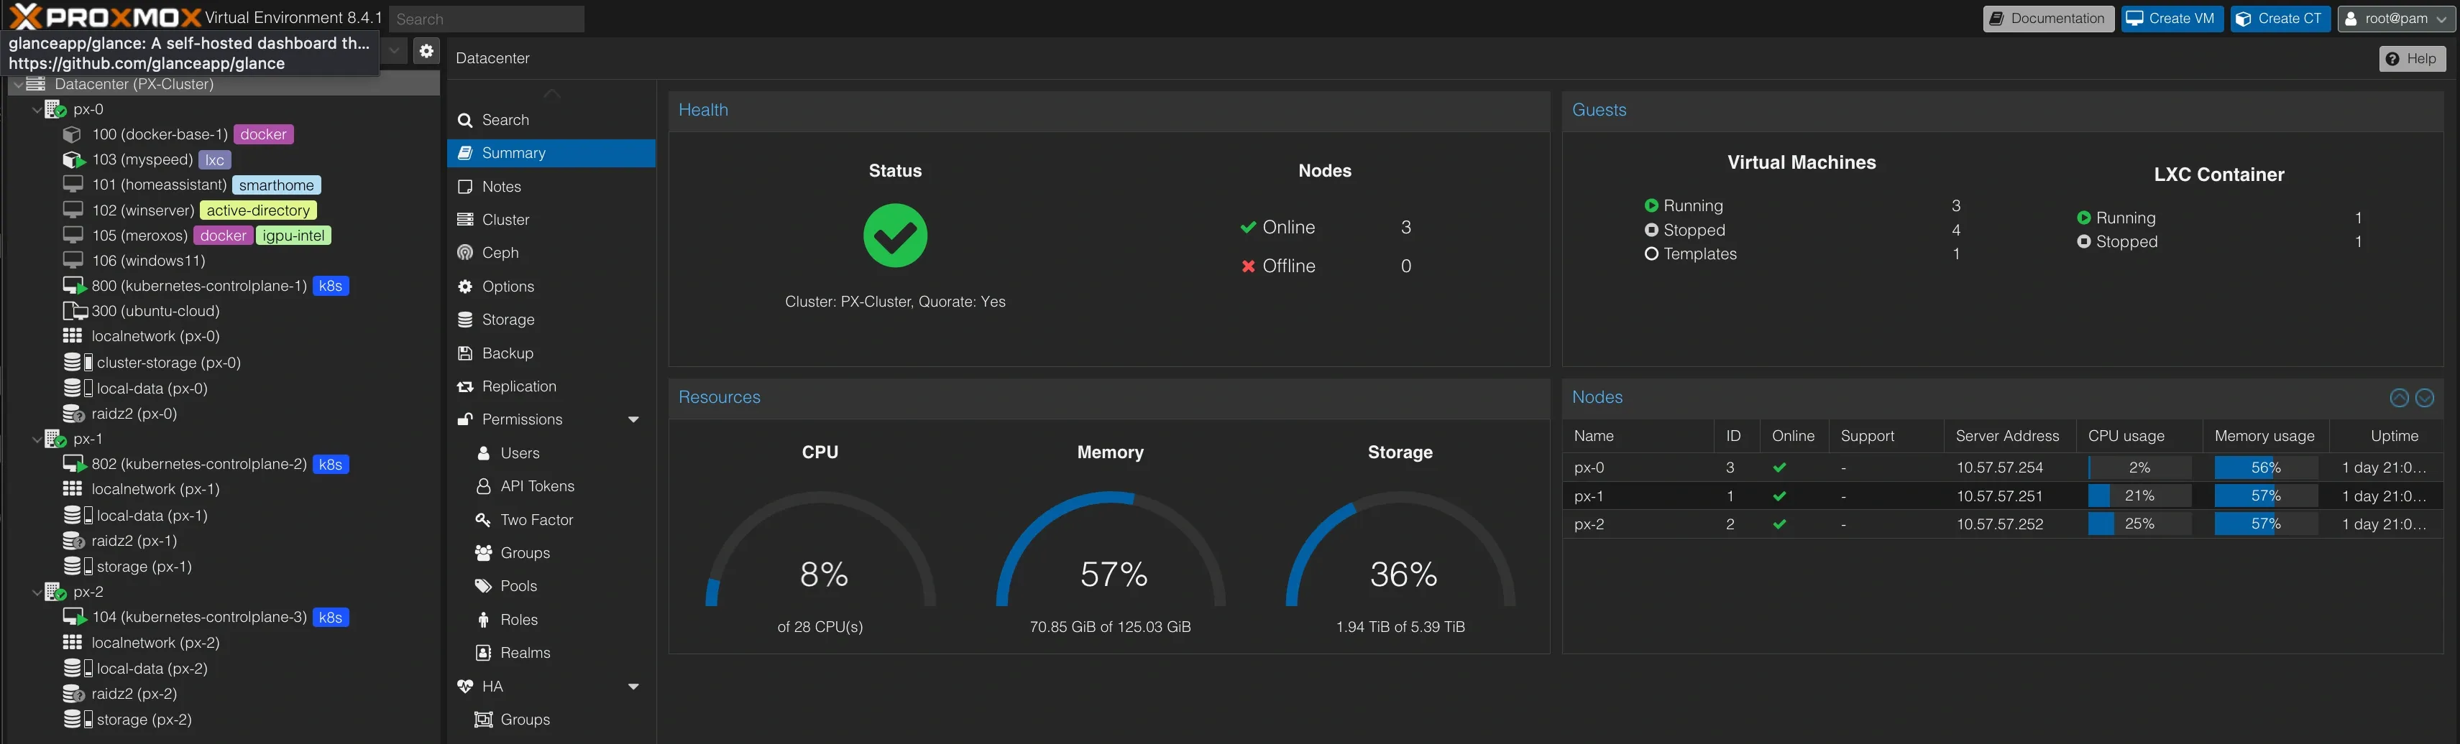The image size is (2460, 744).
Task: Open the Realms panel
Action: pos(524,652)
